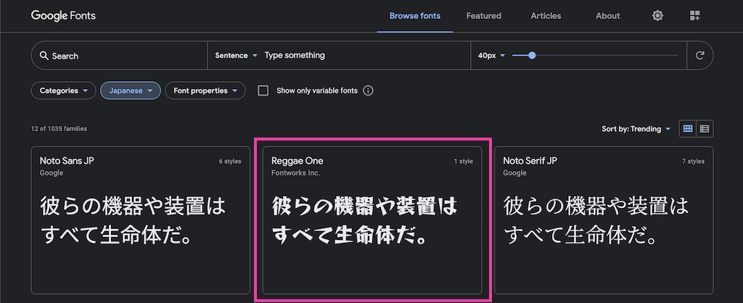
Task: Click Google under Noto Serif JP
Action: pos(515,173)
